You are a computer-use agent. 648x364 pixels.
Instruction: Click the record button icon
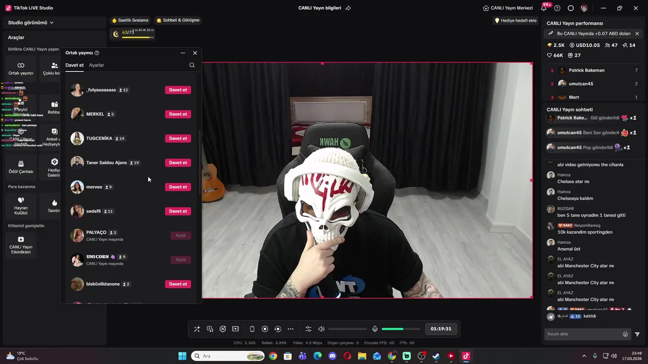(265, 329)
